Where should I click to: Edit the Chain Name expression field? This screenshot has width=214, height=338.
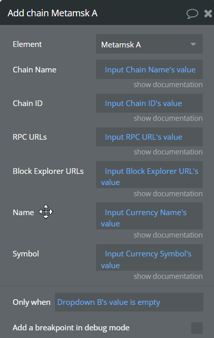coord(149,69)
